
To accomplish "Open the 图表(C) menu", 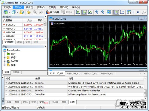I will (41, 7).
